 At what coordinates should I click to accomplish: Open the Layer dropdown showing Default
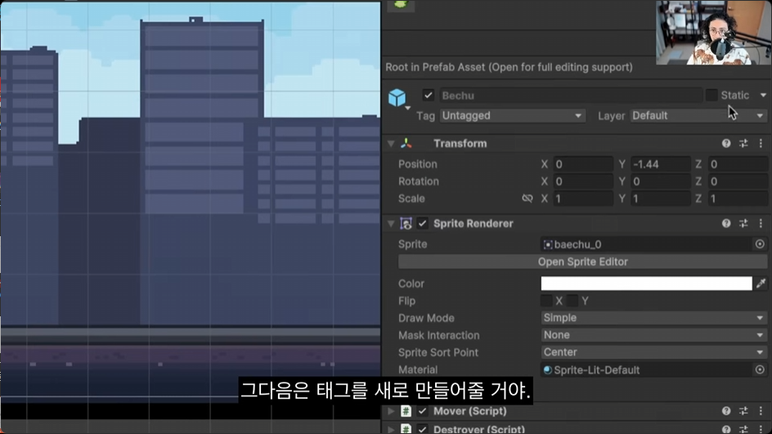[x=698, y=115]
